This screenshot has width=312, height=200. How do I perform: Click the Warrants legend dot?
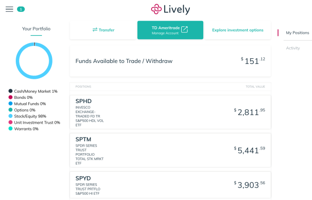coord(10,128)
